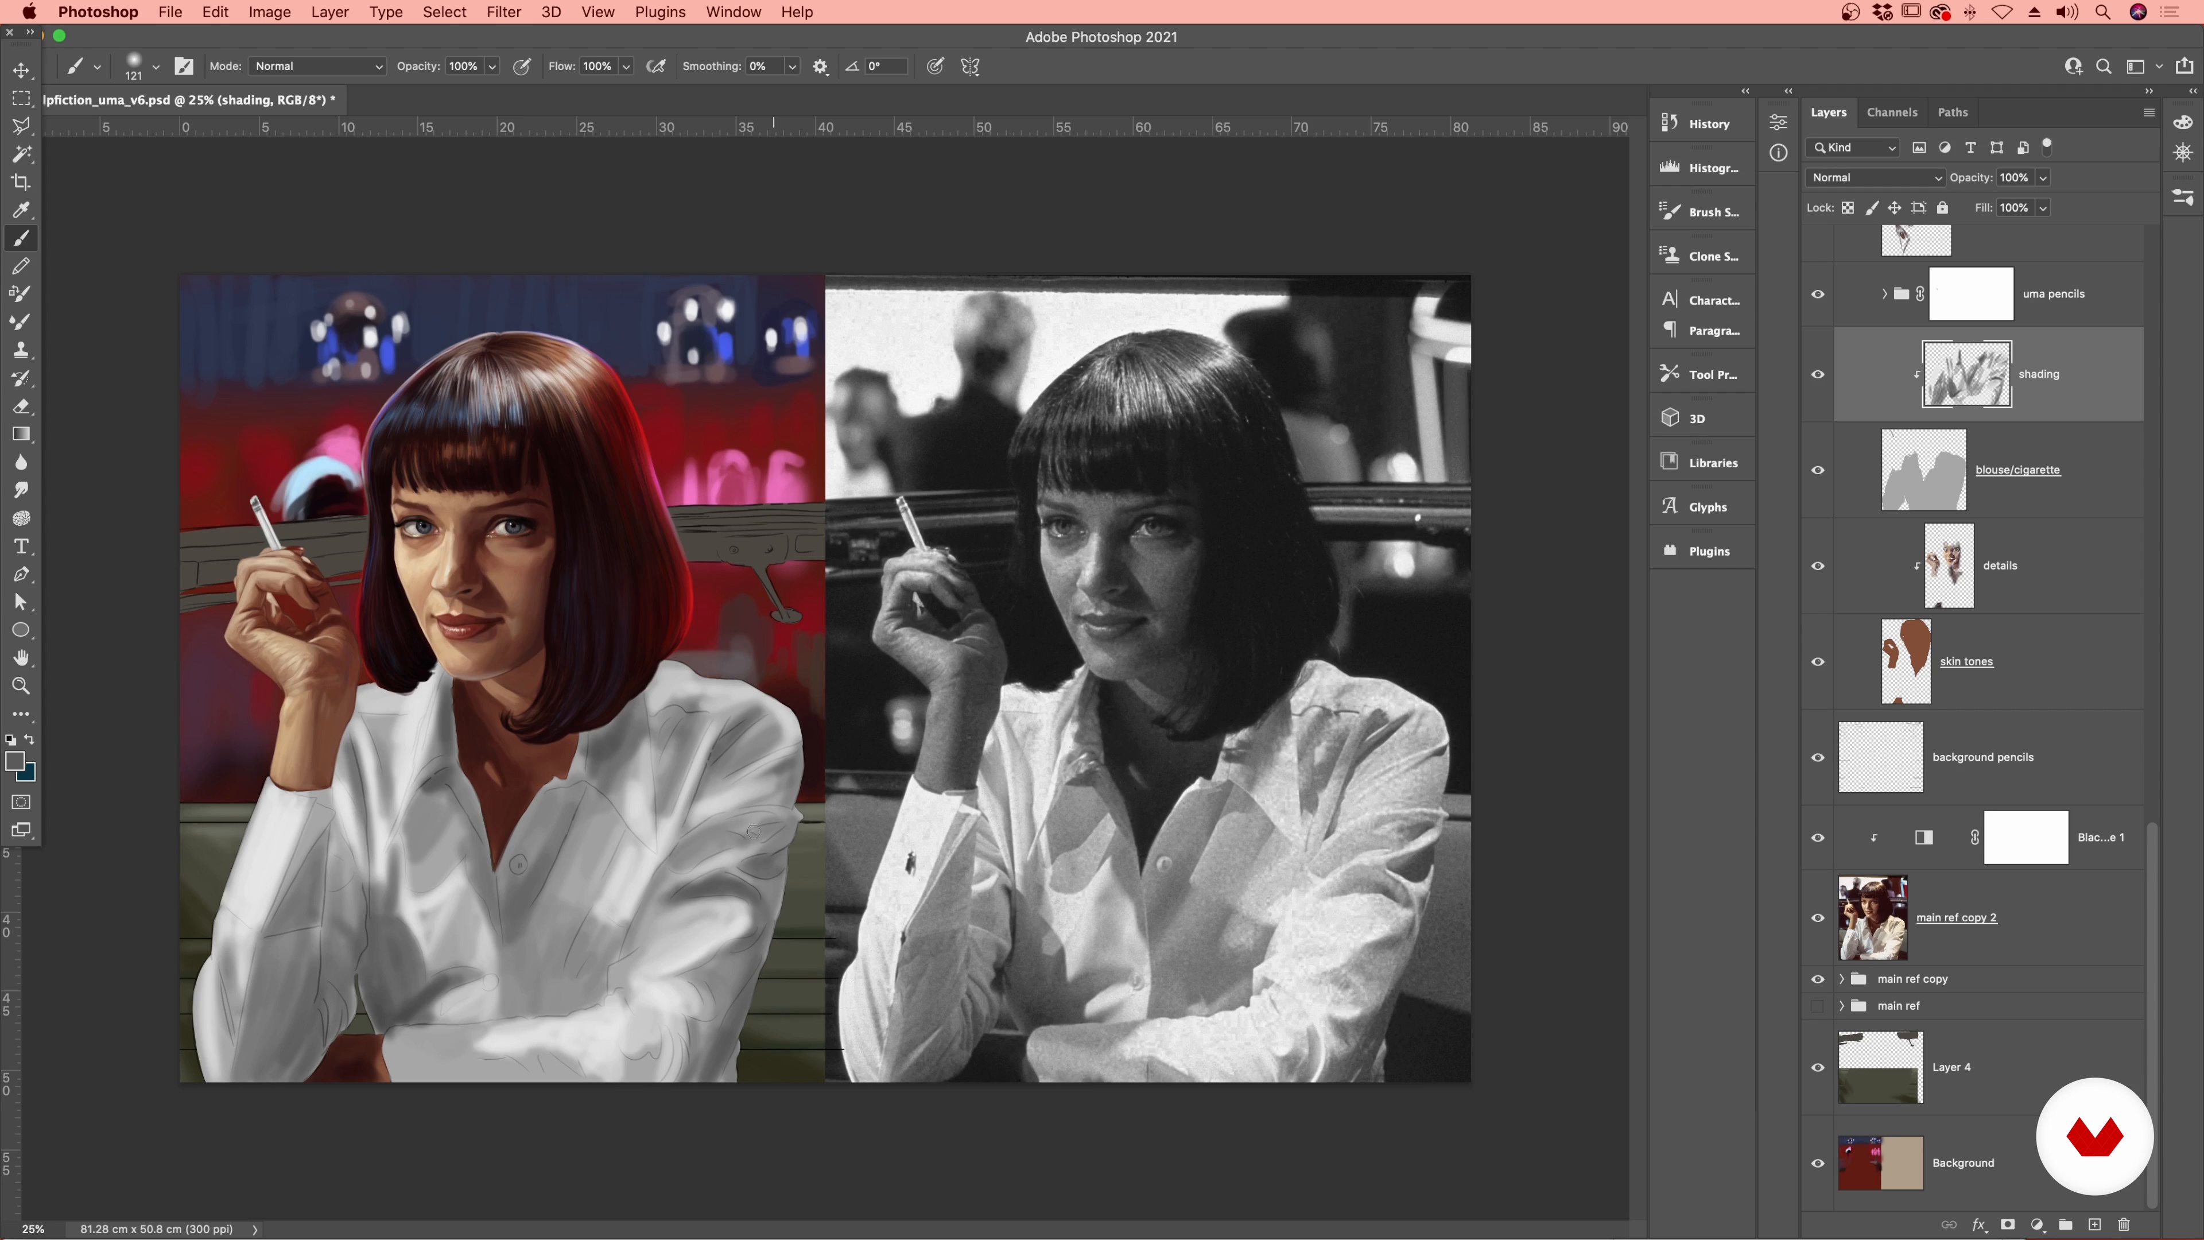Open the Layer menu
The image size is (2204, 1240).
(x=329, y=12)
